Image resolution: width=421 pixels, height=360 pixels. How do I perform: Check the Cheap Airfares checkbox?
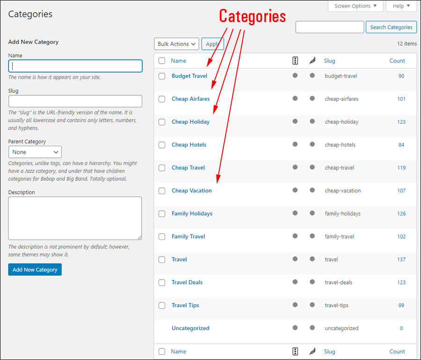click(x=162, y=99)
